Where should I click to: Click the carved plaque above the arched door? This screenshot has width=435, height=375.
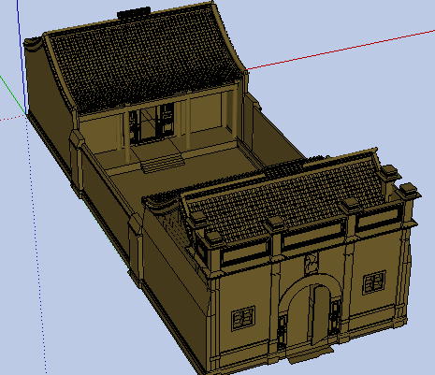pos(311,263)
